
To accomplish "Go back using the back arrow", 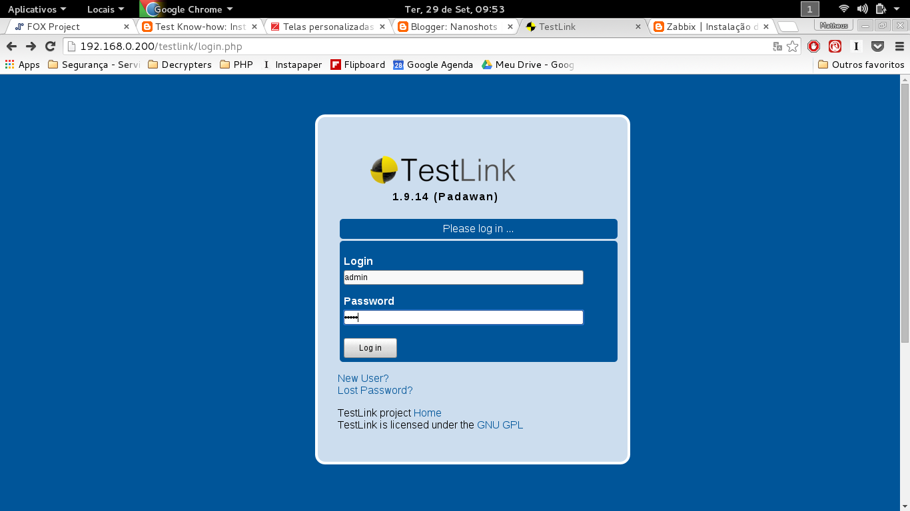I will point(11,47).
